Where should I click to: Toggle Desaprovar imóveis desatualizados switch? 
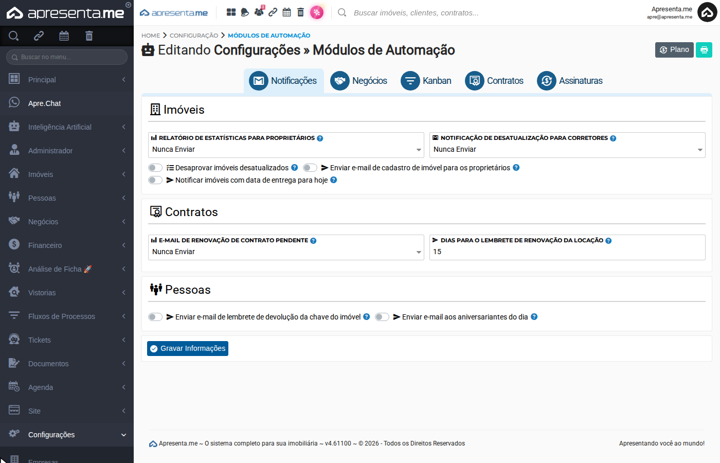point(155,168)
